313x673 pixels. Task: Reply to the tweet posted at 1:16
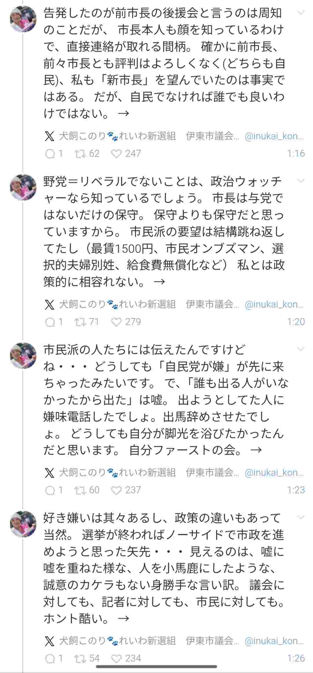[x=50, y=154]
